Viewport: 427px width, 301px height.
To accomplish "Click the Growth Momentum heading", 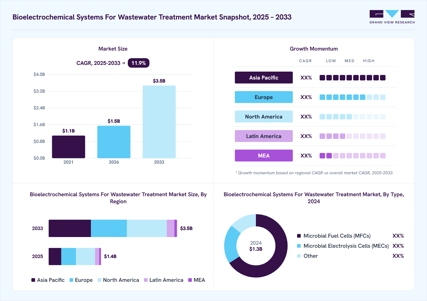I will [314, 49].
